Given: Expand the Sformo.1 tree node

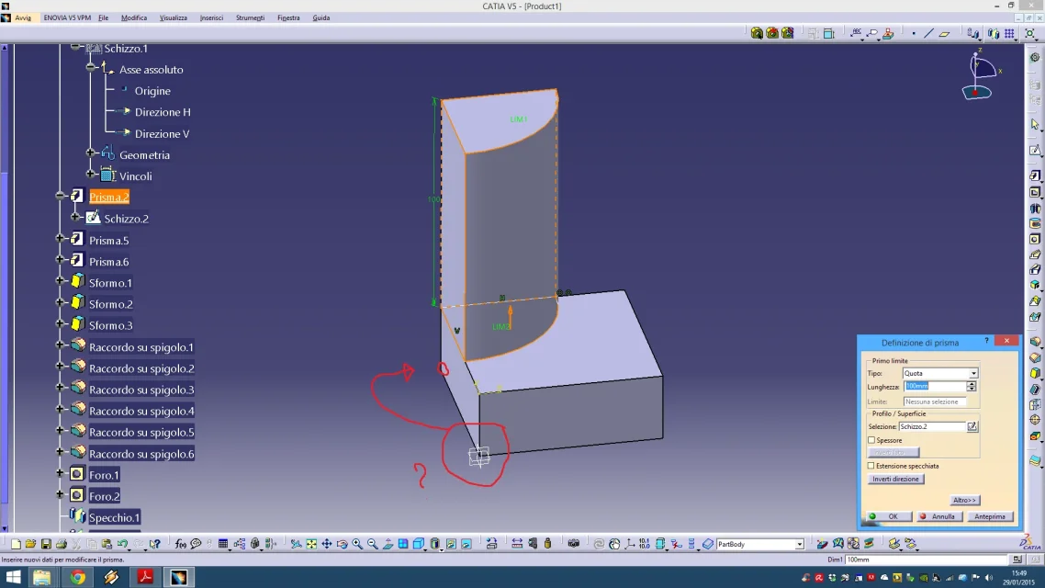Looking at the screenshot, I should click(60, 281).
